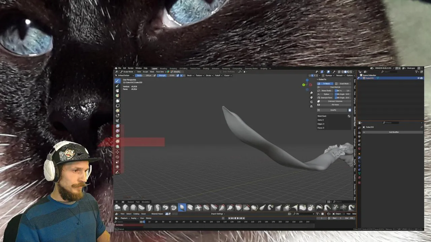Click the AutoFix button
Image resolution: width=431 pixels, height=242 pixels.
[332, 110]
